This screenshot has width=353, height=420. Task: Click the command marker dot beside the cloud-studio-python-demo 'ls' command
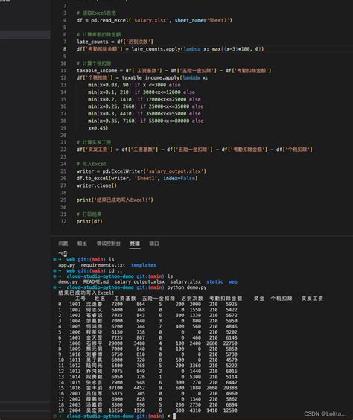point(54,276)
